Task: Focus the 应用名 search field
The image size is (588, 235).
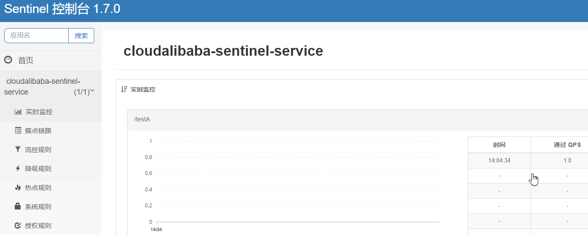Action: point(36,35)
